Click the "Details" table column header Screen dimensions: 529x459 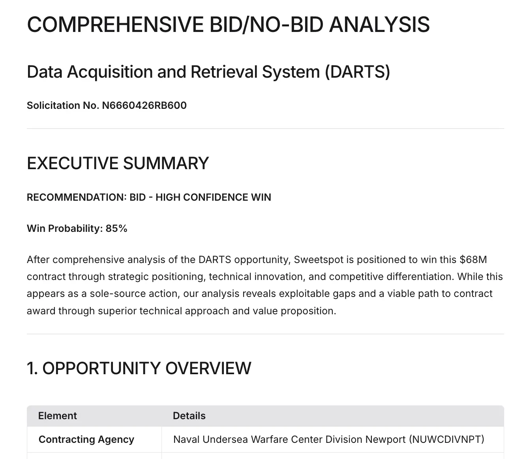pyautogui.click(x=189, y=416)
